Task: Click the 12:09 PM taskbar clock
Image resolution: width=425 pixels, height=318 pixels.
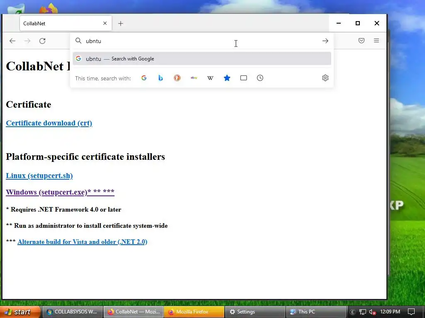Action: point(390,312)
